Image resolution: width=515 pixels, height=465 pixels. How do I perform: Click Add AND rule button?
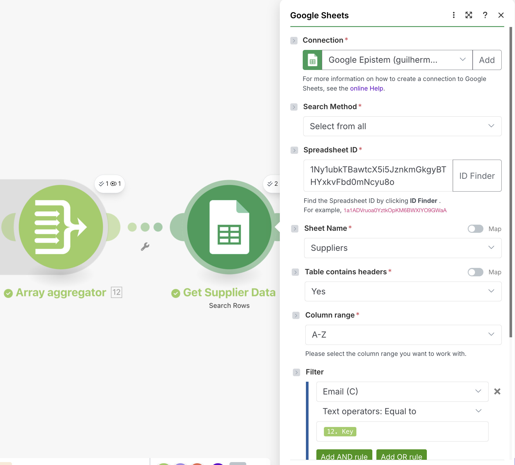(344, 455)
